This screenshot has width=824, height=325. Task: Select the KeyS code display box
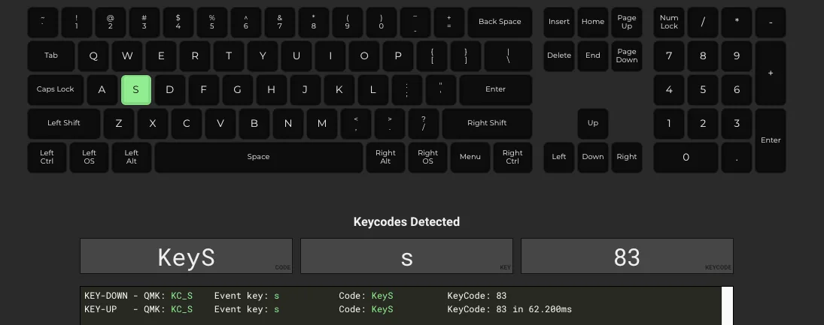click(186, 257)
